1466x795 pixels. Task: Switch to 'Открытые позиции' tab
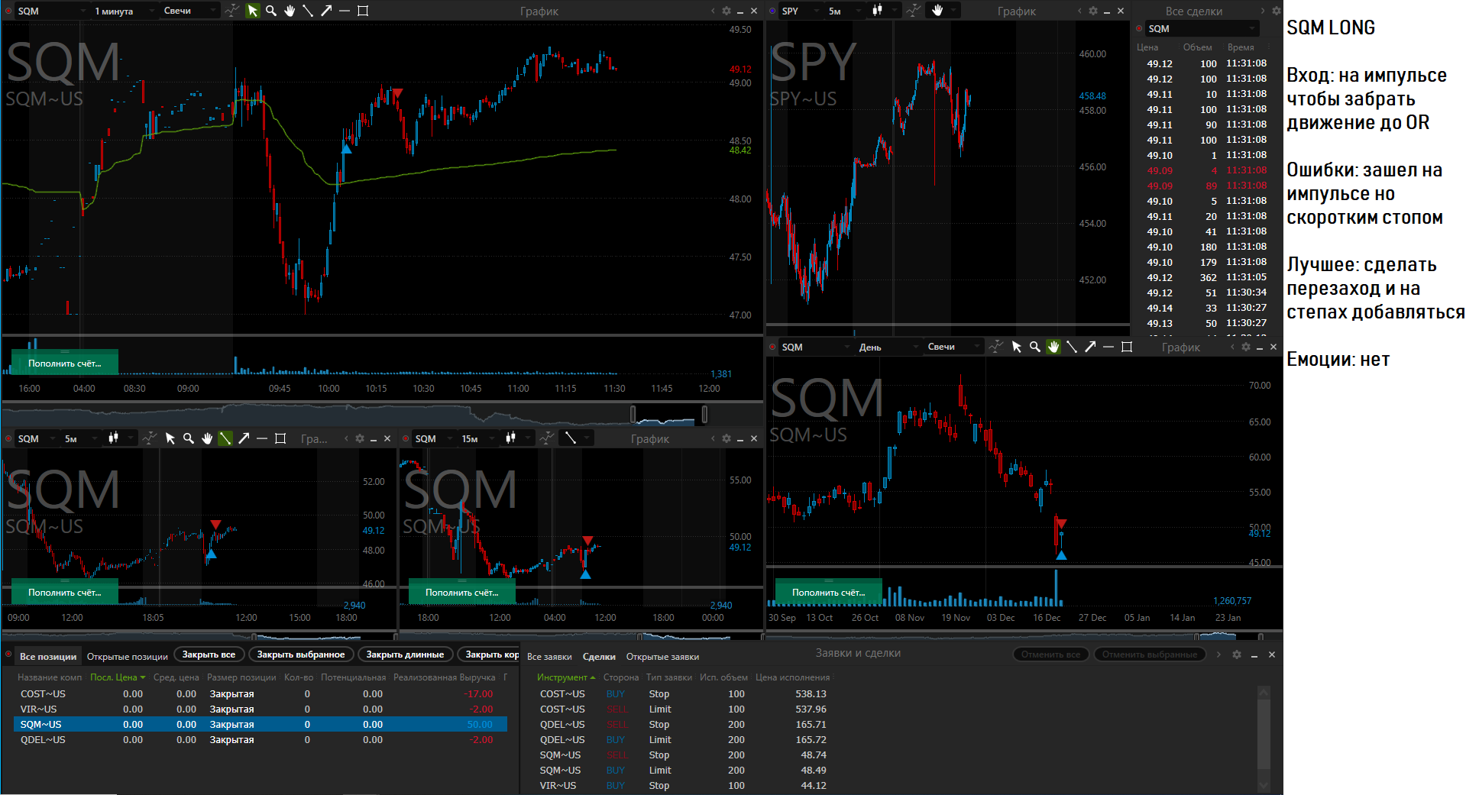click(128, 656)
